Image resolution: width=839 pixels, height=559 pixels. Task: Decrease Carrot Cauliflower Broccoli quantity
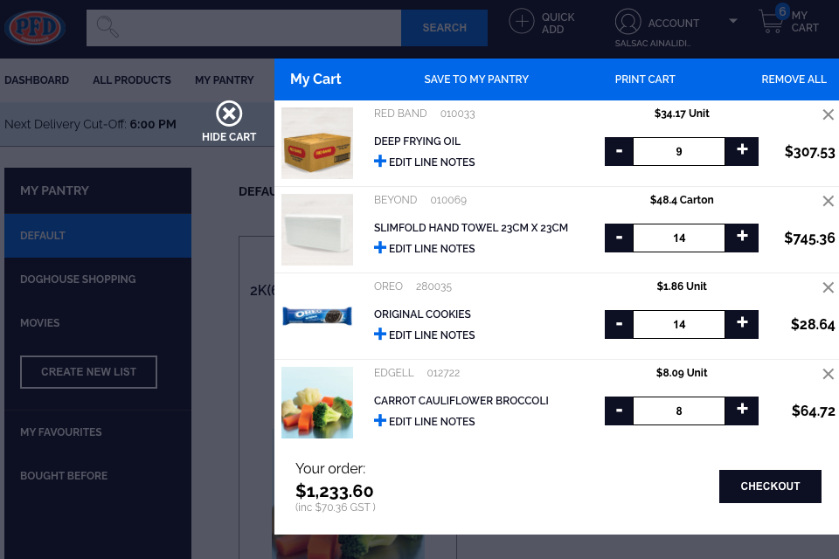coord(619,411)
